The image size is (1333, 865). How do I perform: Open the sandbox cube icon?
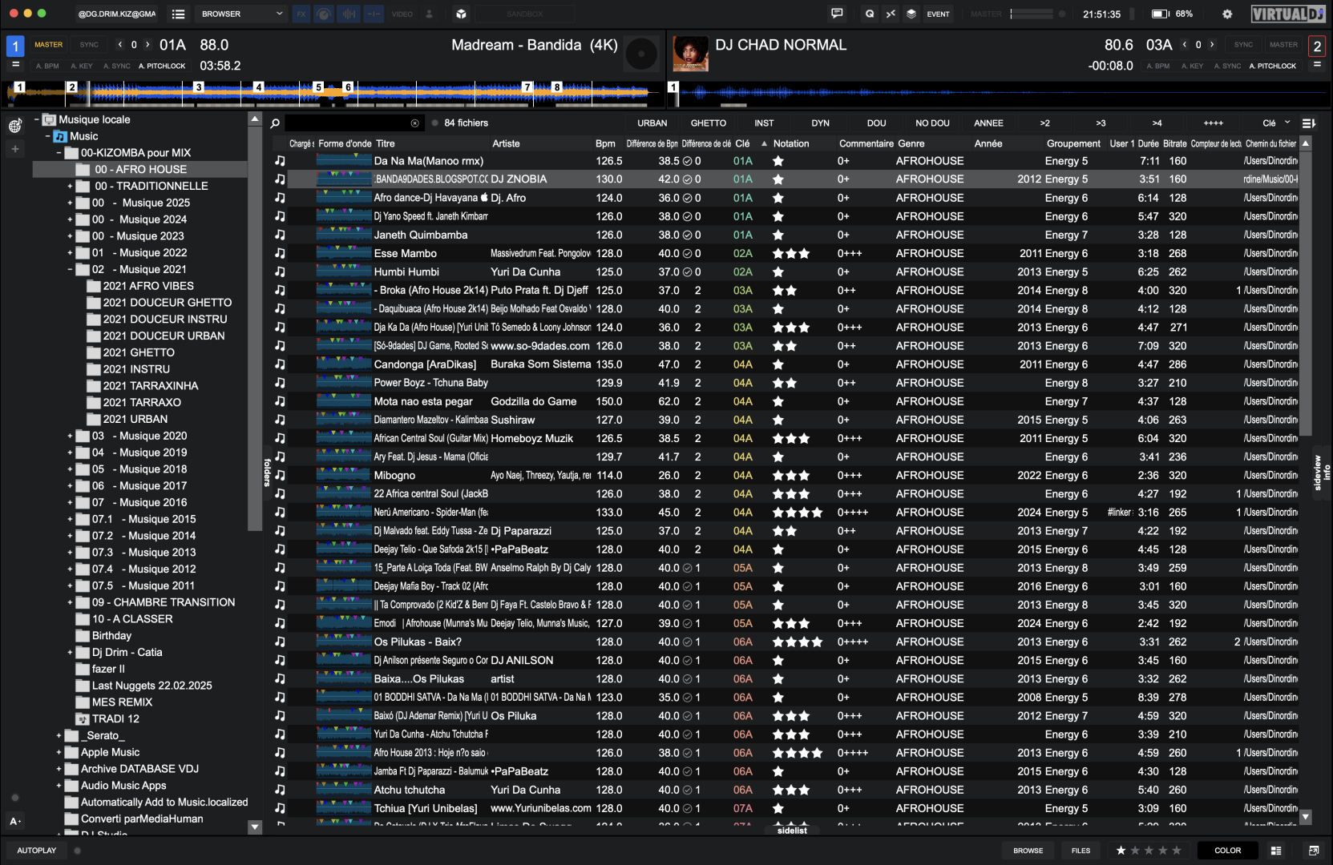click(461, 14)
